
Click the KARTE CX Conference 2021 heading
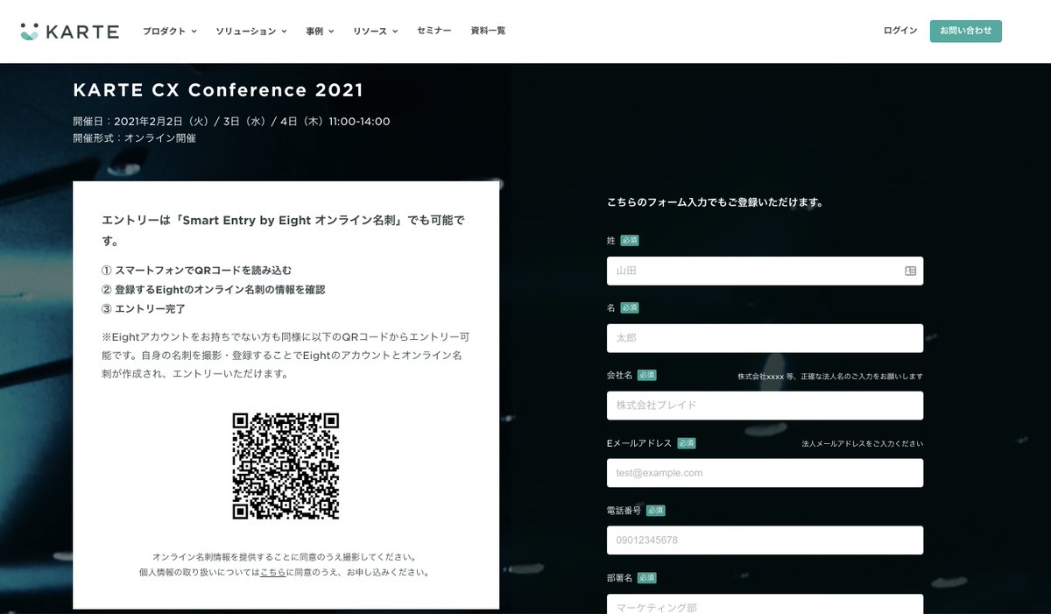point(218,90)
